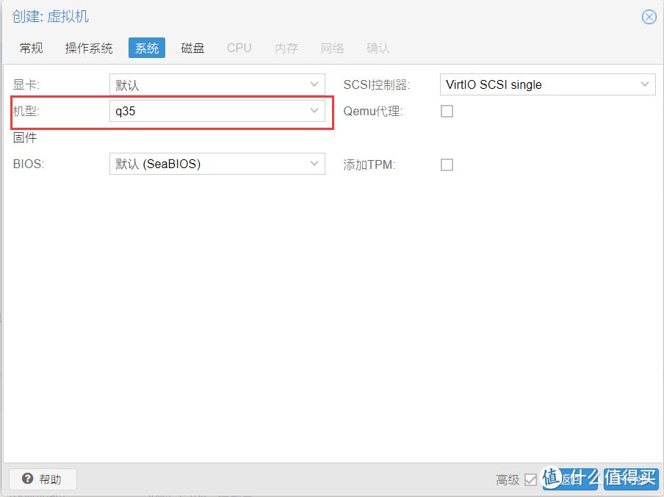Switch to the 常规 tab
This screenshot has width=664, height=497.
point(31,48)
